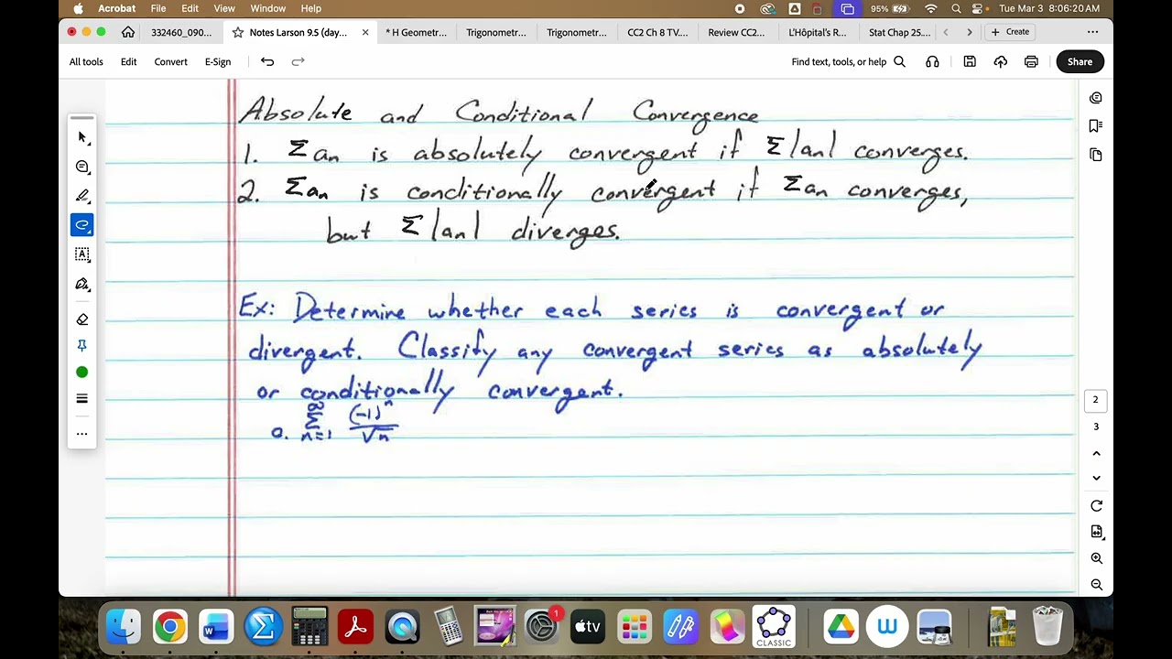The height and width of the screenshot is (659, 1172).
Task: Open the Window menu
Action: pyautogui.click(x=268, y=8)
